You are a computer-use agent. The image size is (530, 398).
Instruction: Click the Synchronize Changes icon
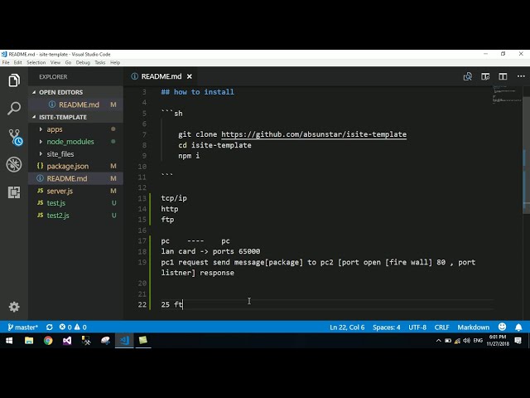point(50,328)
